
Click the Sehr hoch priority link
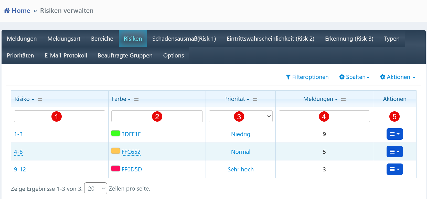click(x=240, y=169)
